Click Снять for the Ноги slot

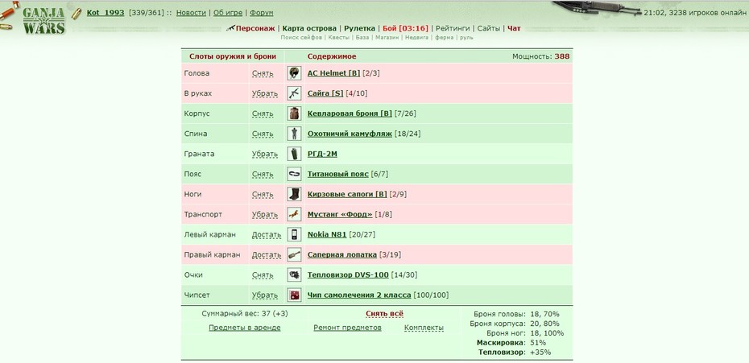point(263,195)
